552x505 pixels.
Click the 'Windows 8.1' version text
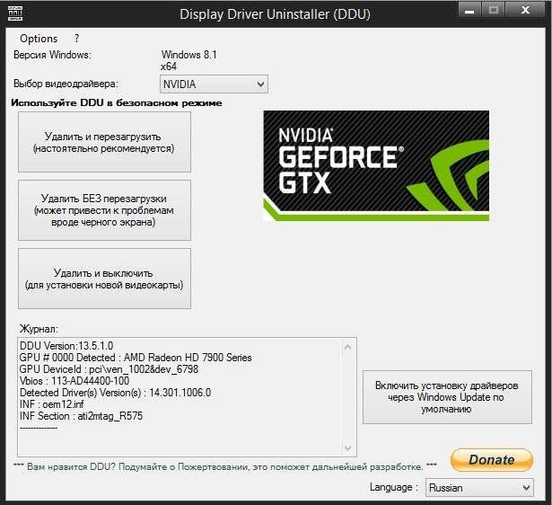[x=189, y=55]
